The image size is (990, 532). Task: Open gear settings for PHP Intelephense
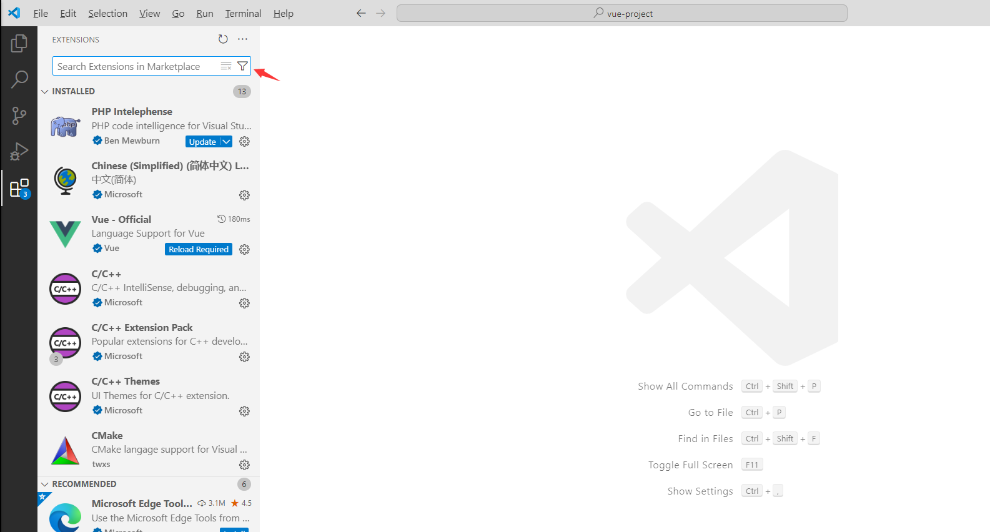[244, 142]
